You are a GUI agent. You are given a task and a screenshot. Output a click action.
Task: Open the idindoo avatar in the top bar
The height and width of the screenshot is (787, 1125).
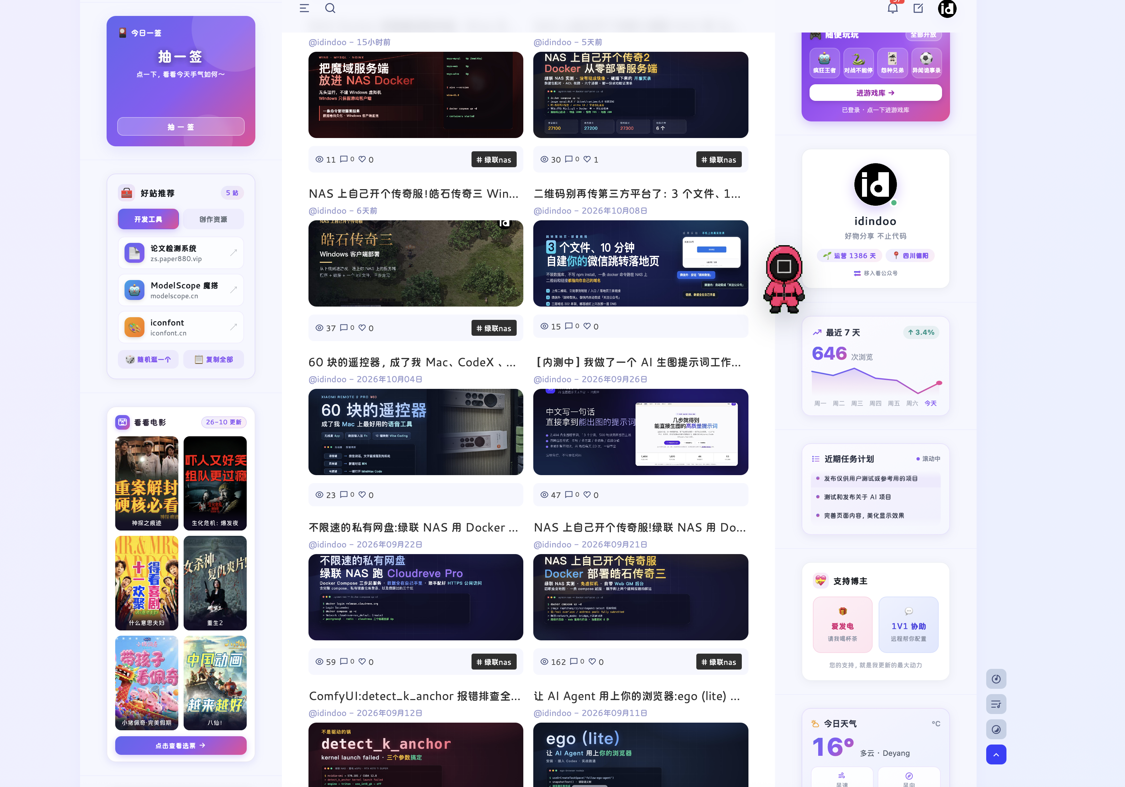[x=947, y=8]
